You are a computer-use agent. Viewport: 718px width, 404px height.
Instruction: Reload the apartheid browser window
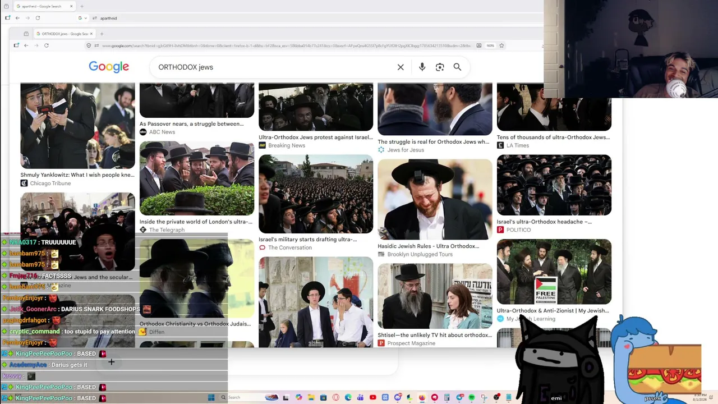pos(38,18)
